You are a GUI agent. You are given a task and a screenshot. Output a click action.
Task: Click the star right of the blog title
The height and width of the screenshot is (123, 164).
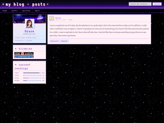48,4
